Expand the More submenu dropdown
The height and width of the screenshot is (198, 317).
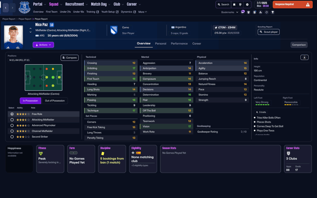[142, 12]
